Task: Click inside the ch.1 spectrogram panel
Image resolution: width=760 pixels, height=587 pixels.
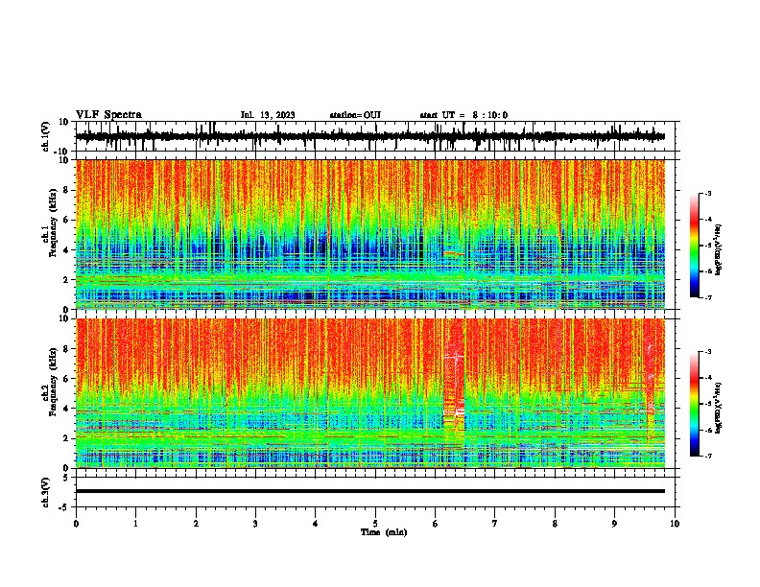Action: pyautogui.click(x=370, y=234)
